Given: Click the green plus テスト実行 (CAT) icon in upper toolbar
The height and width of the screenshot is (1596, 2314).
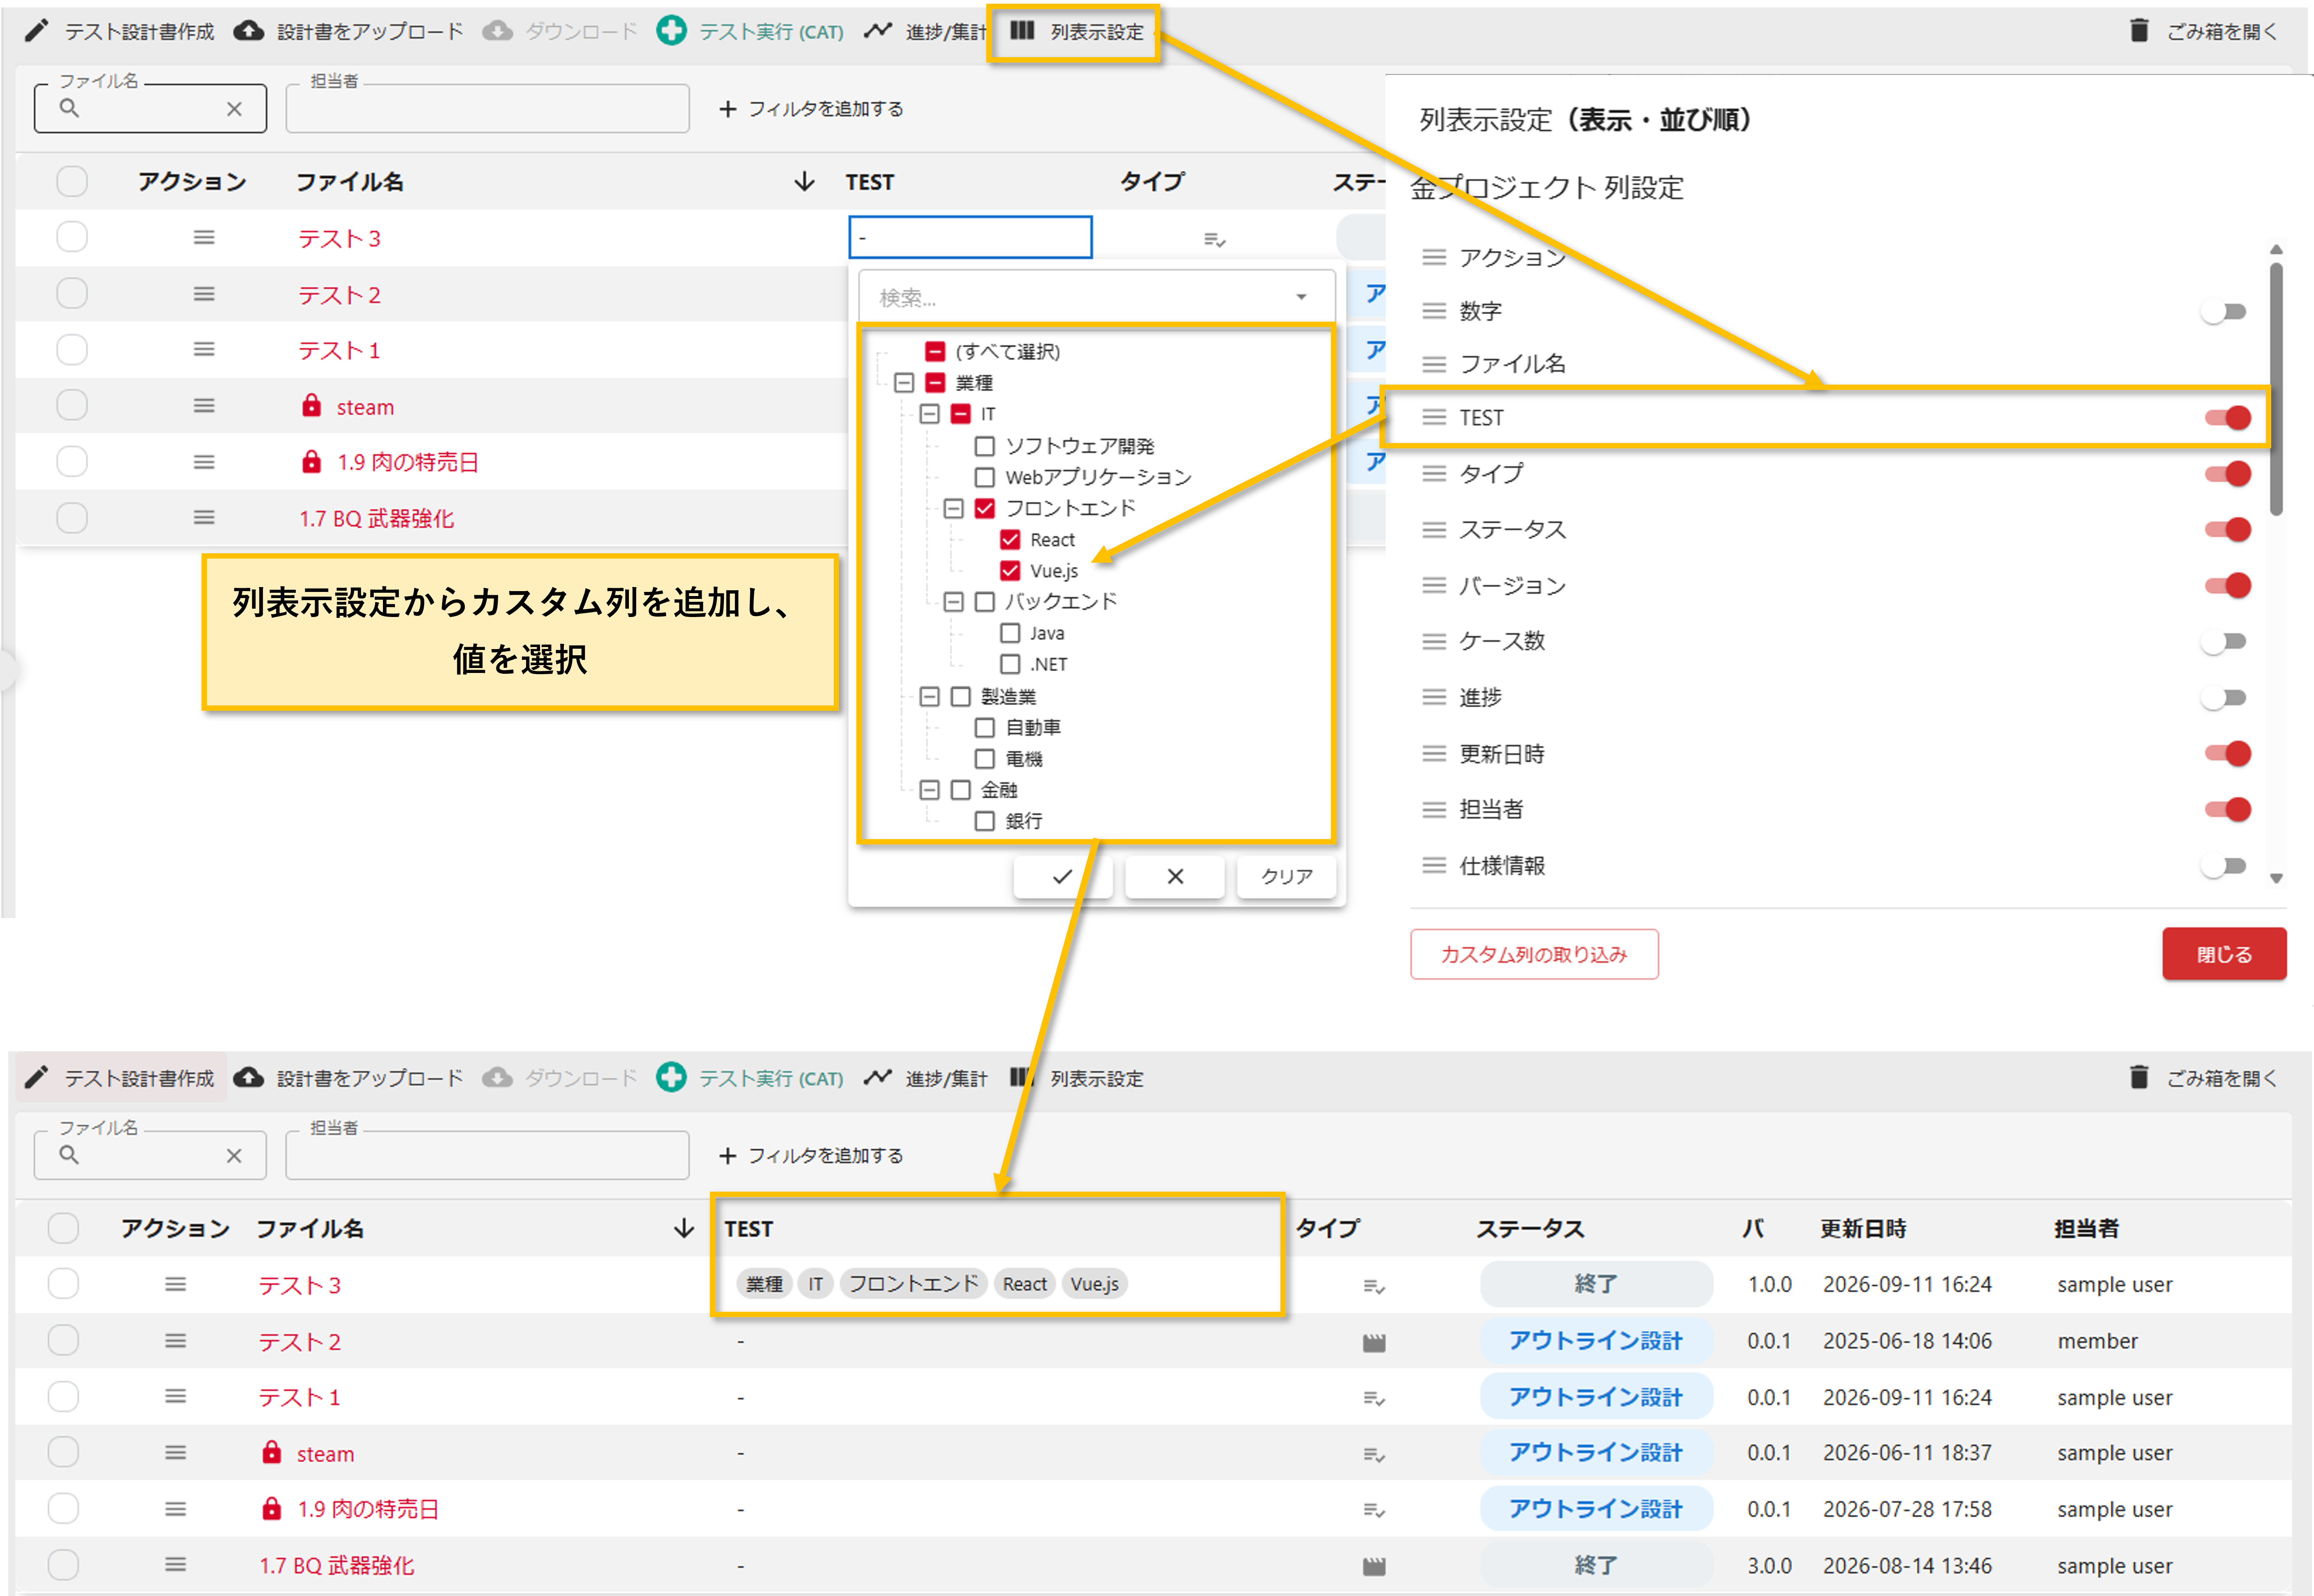Looking at the screenshot, I should (671, 31).
